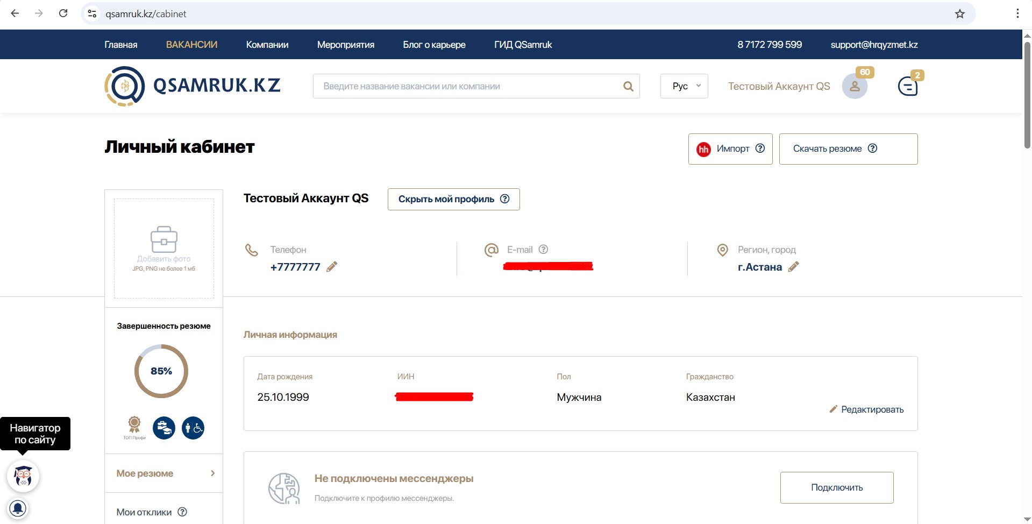1032x524 pixels.
Task: Open Блог о карьере menu item
Action: [434, 45]
